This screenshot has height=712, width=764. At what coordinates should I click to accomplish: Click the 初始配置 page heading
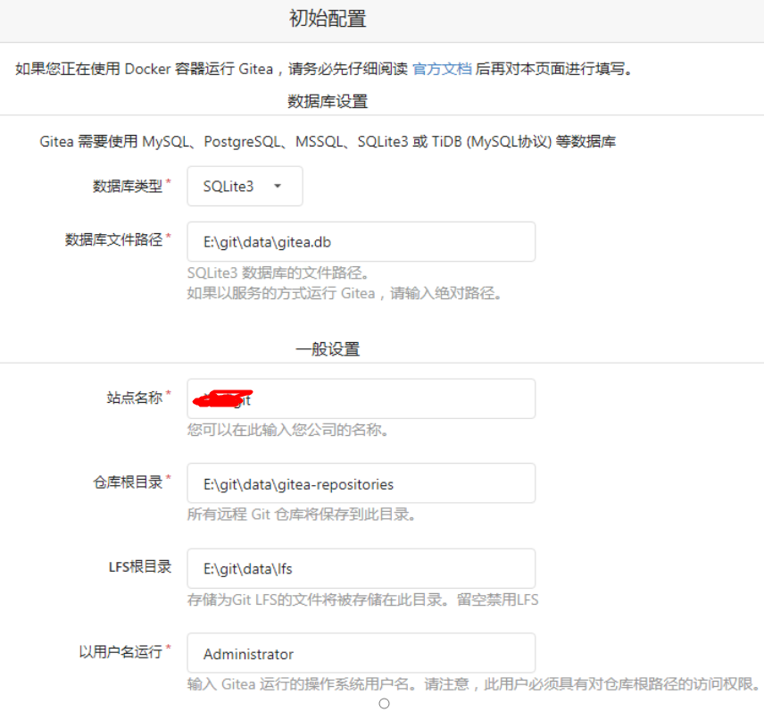(x=328, y=19)
